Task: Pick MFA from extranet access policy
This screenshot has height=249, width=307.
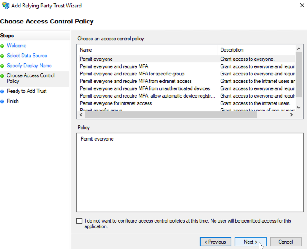Action: coord(135,81)
